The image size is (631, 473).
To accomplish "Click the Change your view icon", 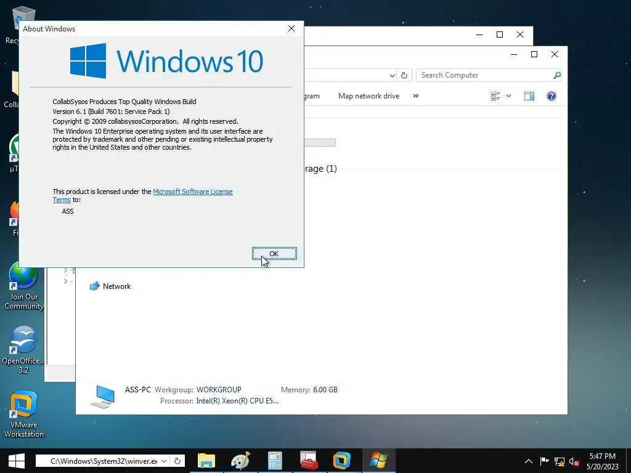I will click(495, 96).
